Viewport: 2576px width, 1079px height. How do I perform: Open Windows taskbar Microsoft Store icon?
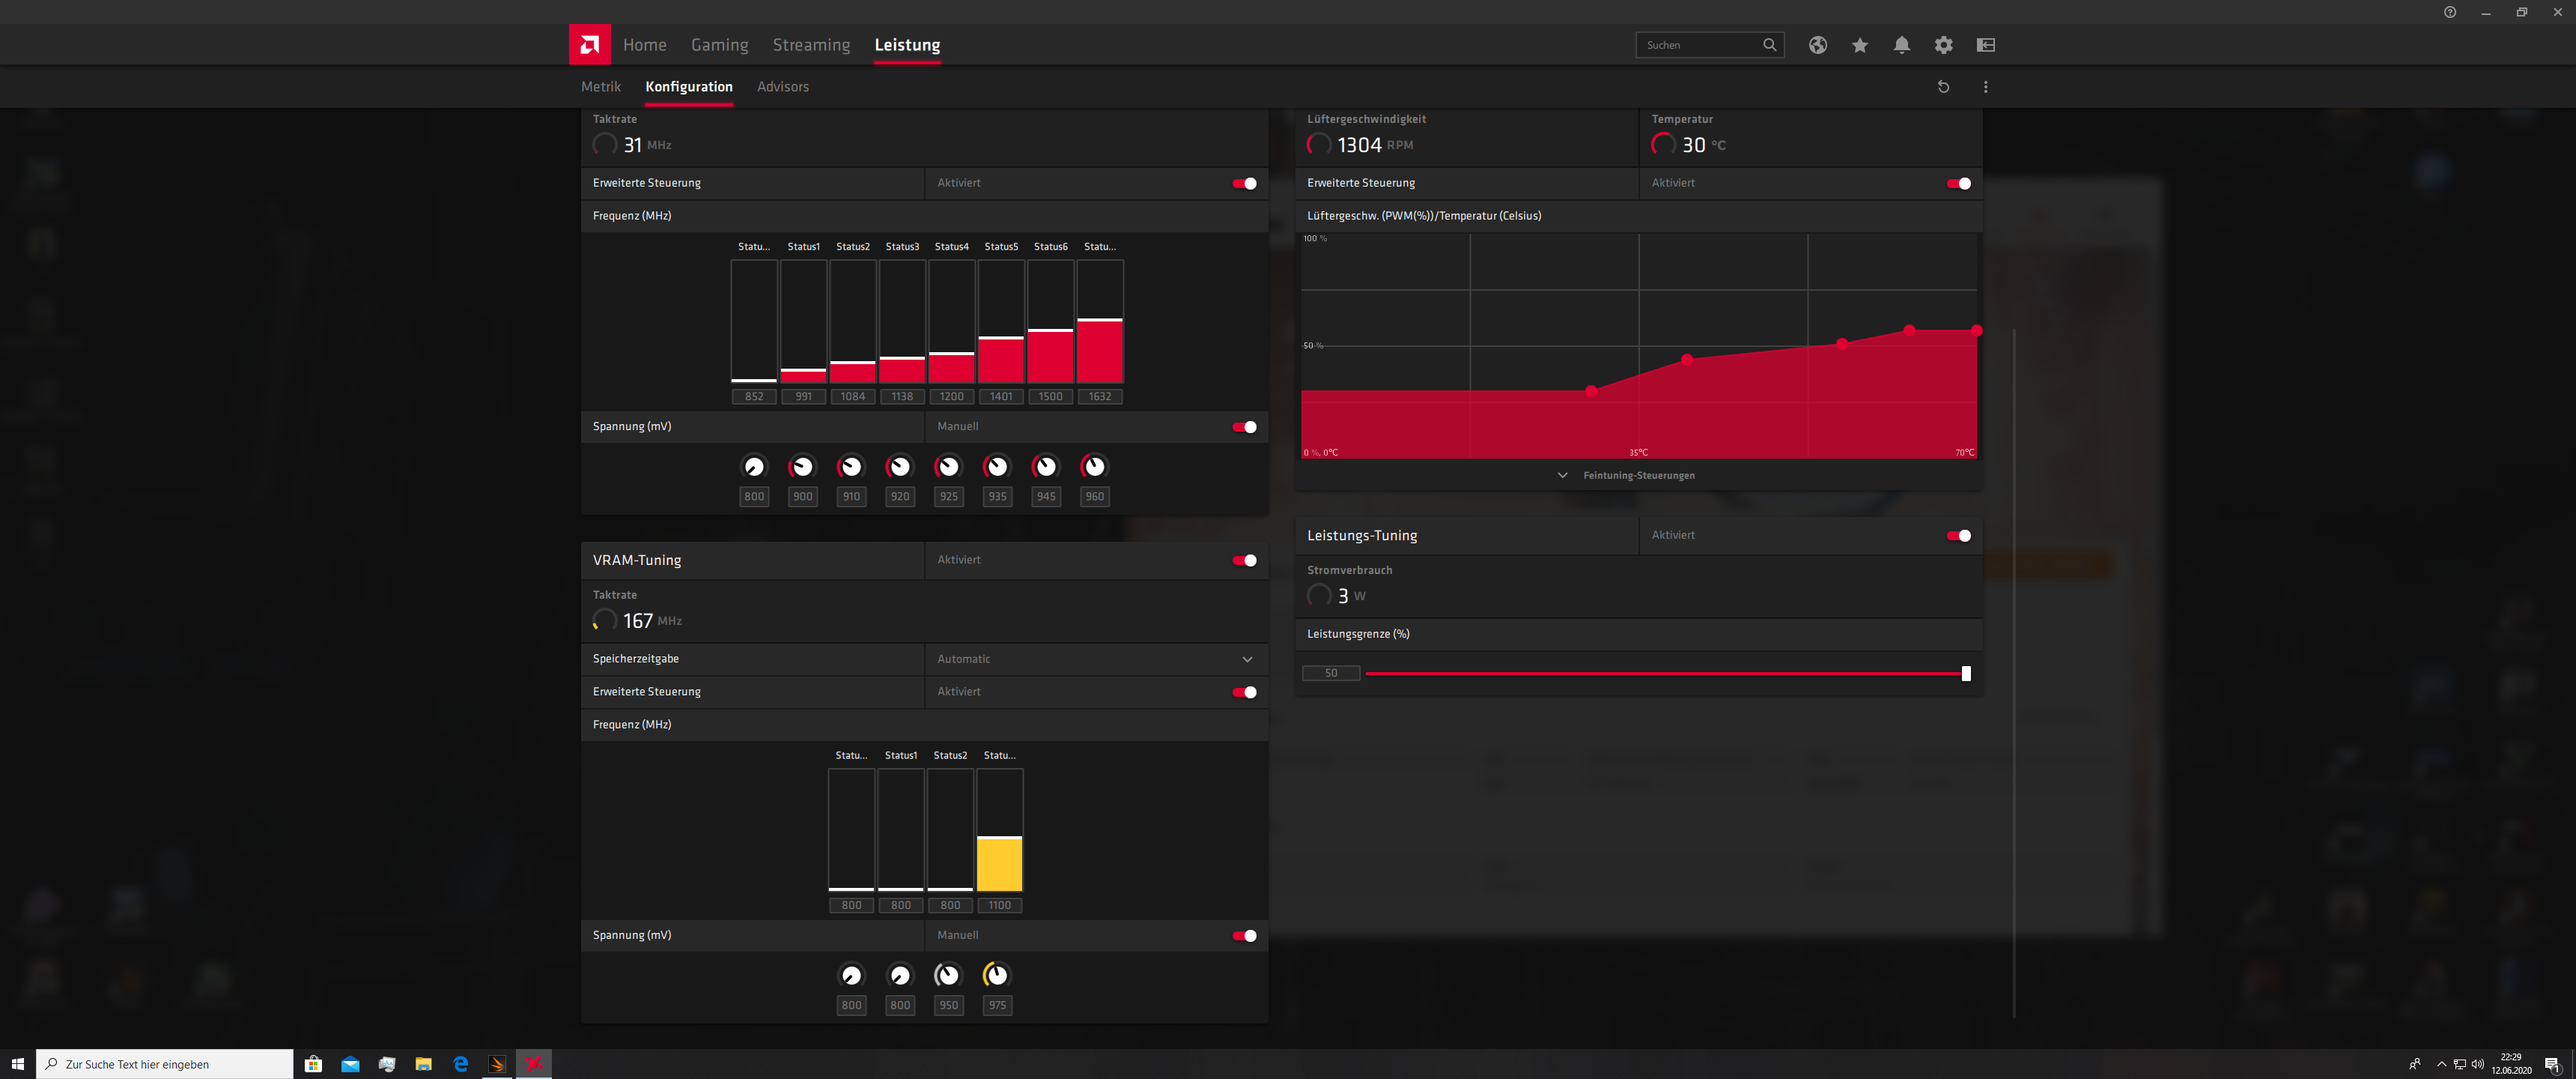tap(313, 1064)
